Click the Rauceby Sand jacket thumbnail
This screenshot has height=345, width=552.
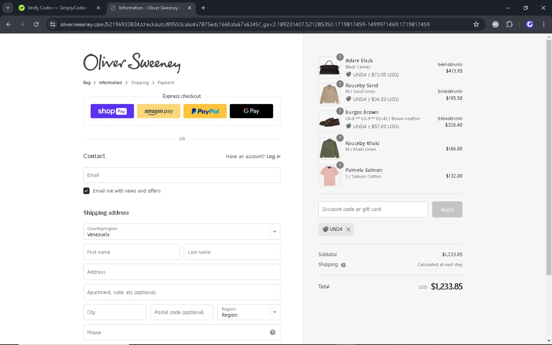tap(329, 95)
